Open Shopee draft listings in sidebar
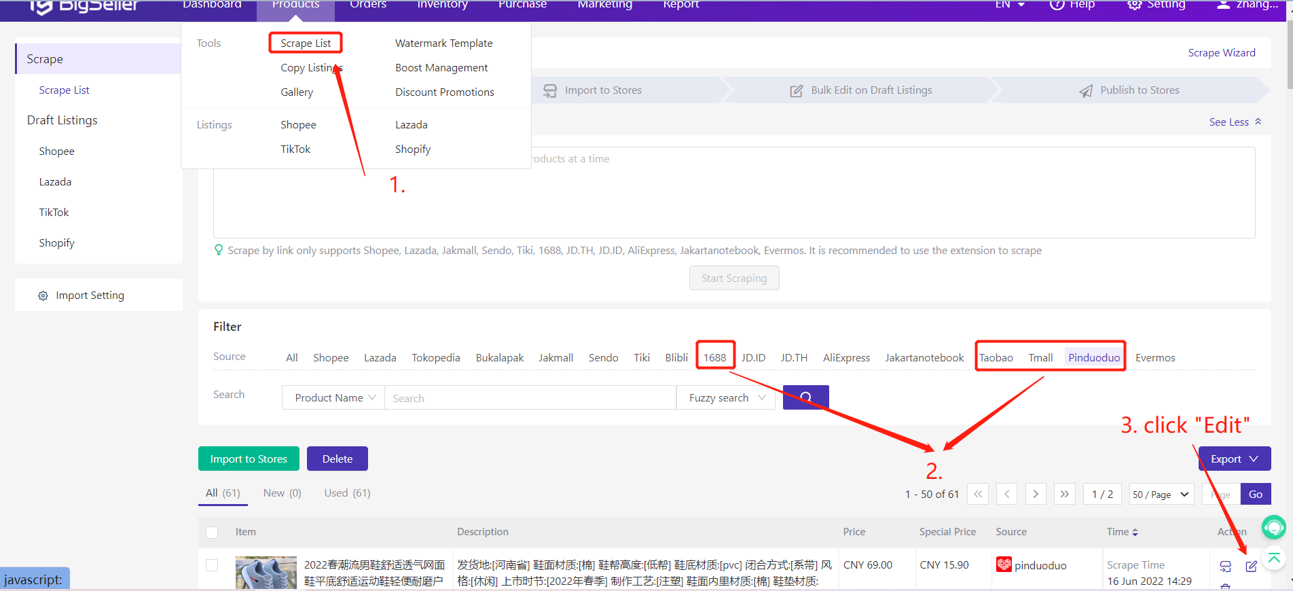The image size is (1293, 591). coord(57,151)
